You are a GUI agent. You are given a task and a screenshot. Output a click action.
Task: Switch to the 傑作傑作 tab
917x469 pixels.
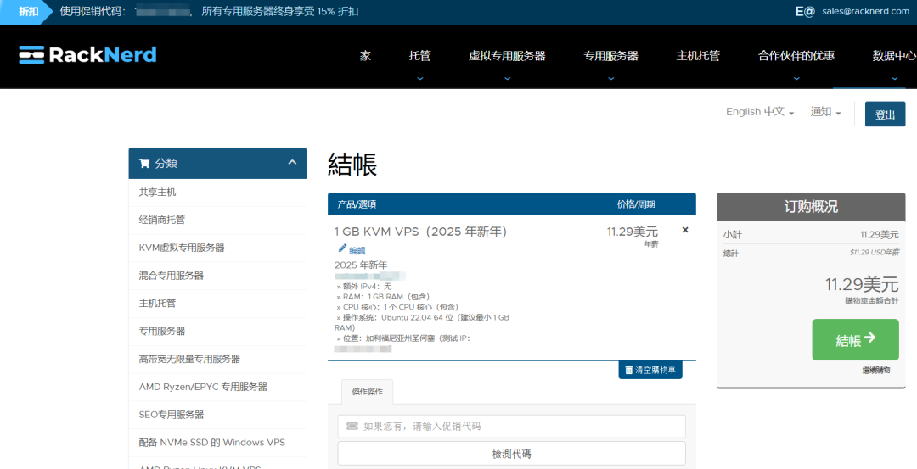coord(368,392)
